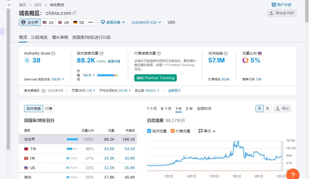Click 首页 in the breadcrumb
Screen dimensions: 309x179
pyautogui.click(x=23, y=5)
